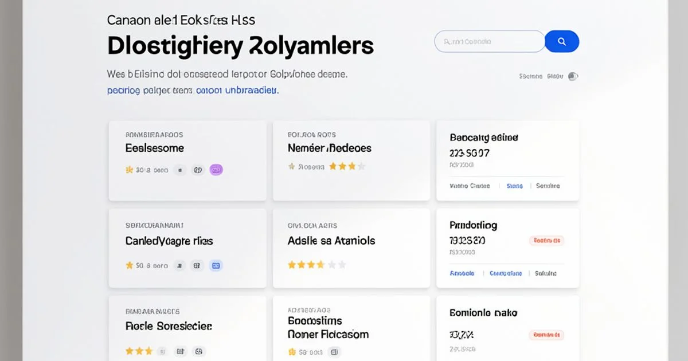Select the middle blue tab in Prndoting card

506,273
